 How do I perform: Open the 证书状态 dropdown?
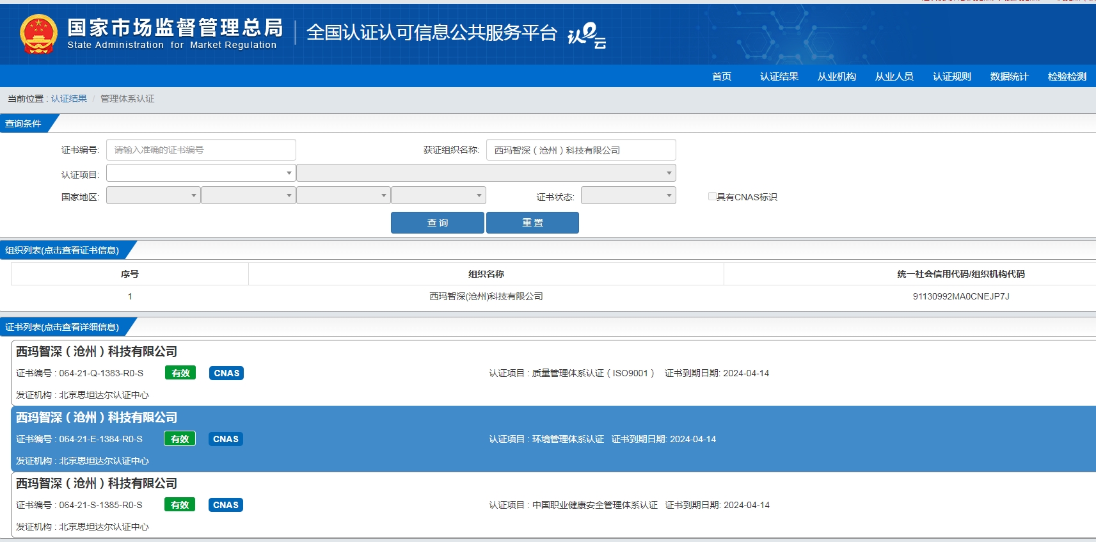tap(628, 195)
